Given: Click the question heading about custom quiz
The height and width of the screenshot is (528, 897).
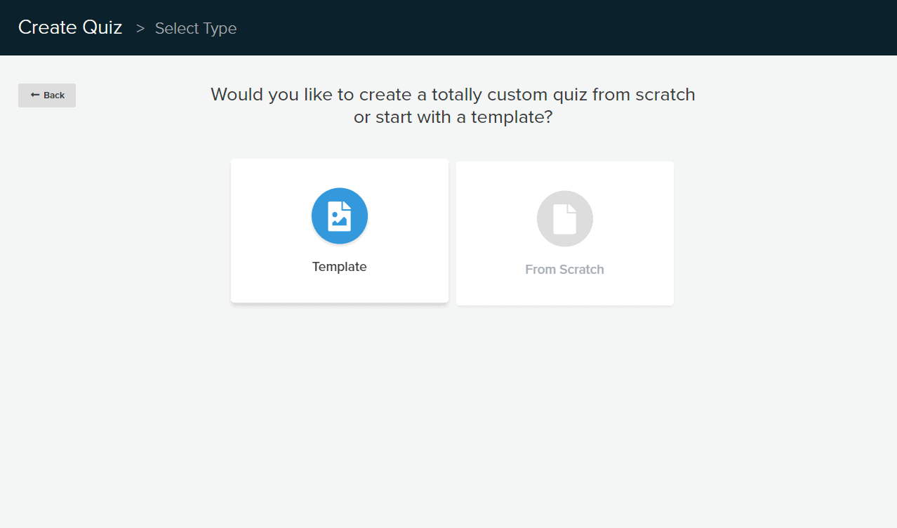Looking at the screenshot, I should (453, 105).
